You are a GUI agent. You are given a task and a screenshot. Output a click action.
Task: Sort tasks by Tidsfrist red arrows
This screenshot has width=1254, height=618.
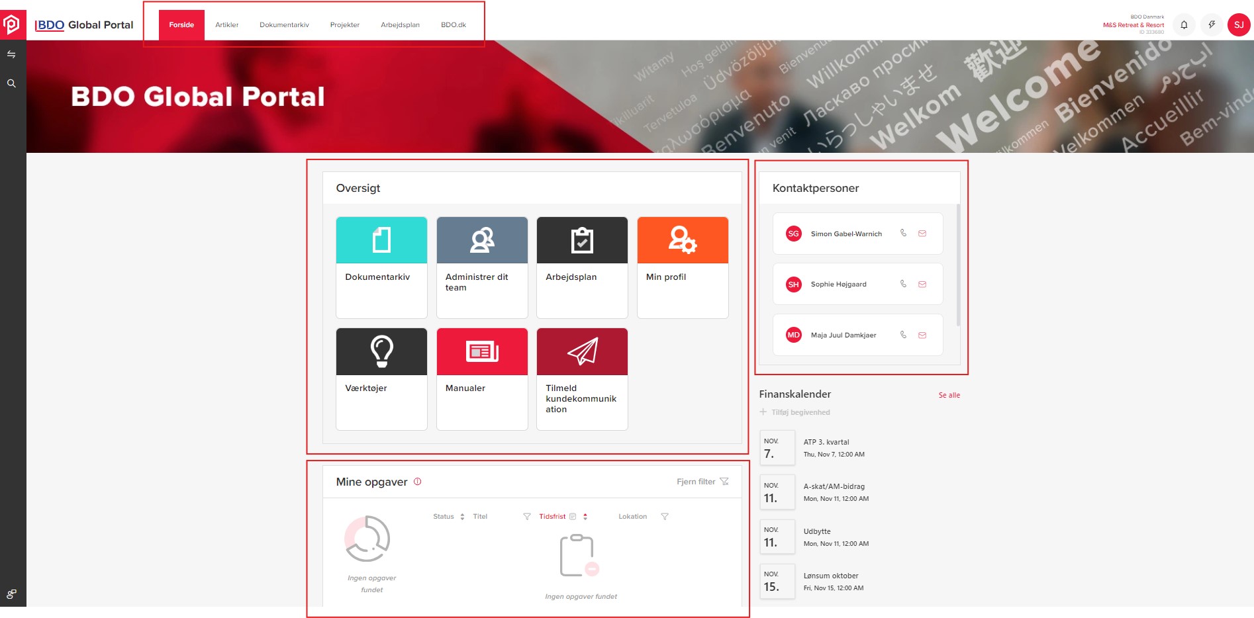[x=585, y=517]
